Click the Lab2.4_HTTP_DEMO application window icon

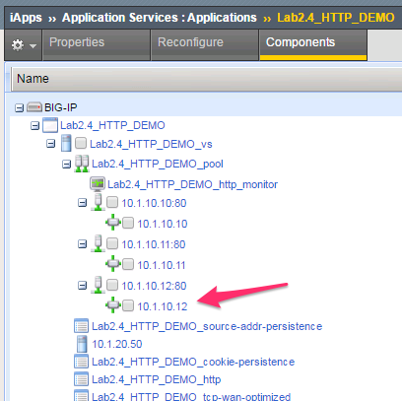click(x=50, y=125)
